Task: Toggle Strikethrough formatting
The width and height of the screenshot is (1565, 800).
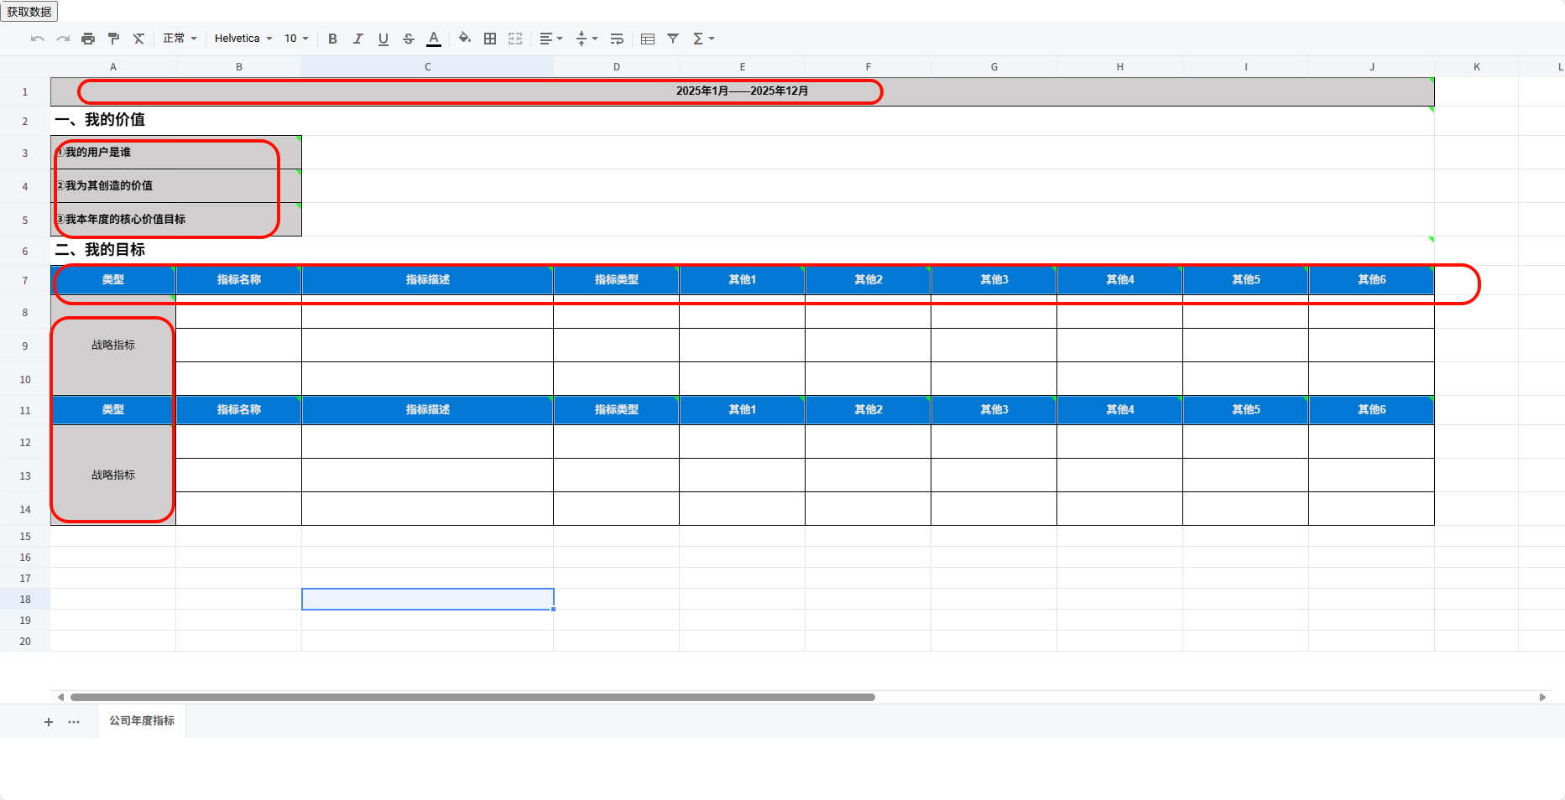Action: point(408,39)
